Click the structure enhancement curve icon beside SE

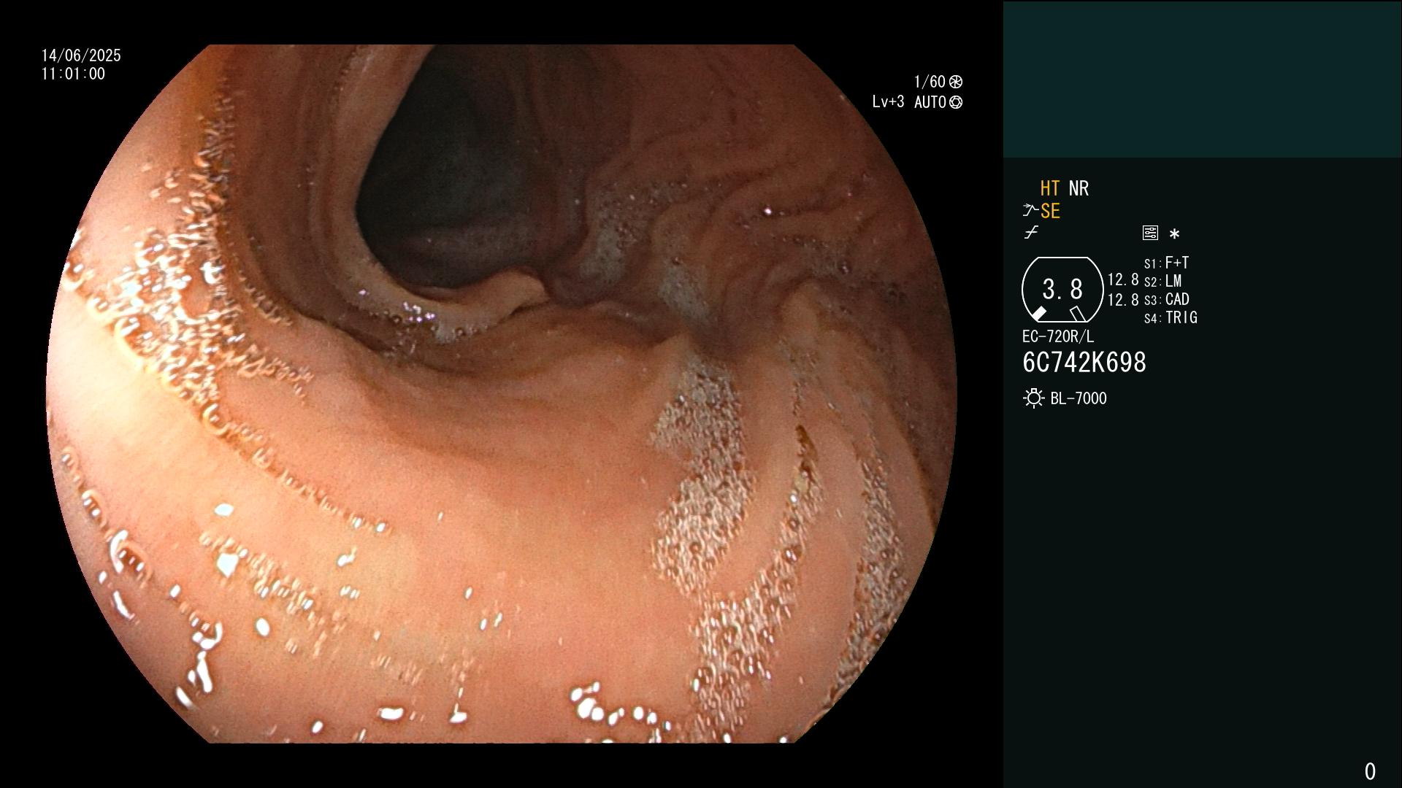point(1030,211)
